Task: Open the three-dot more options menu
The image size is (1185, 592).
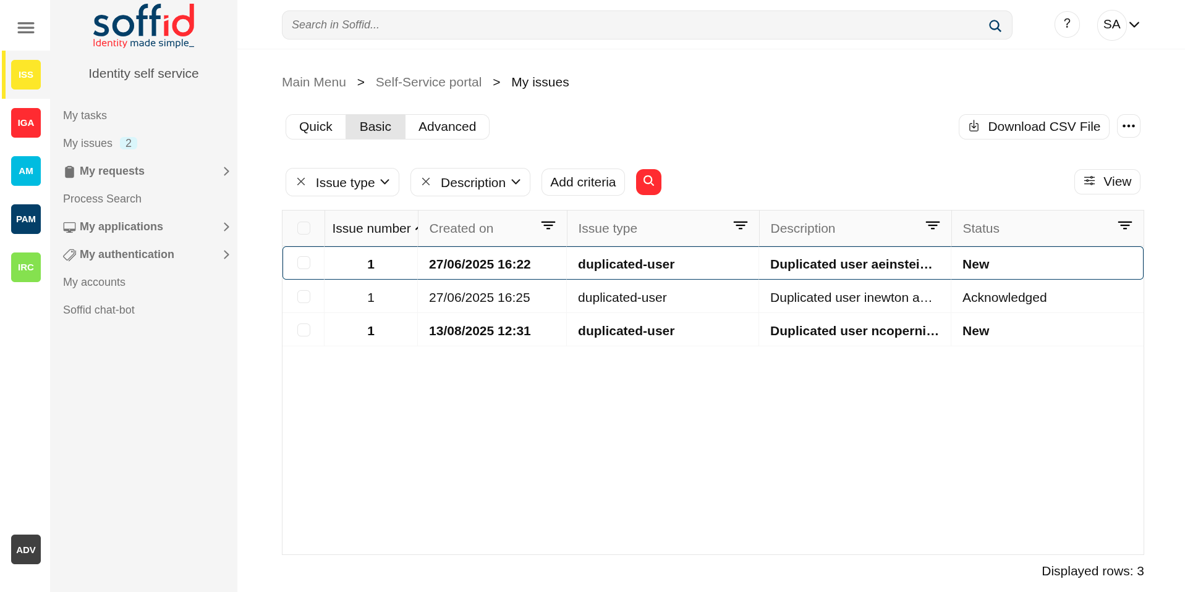Action: [1128, 127]
